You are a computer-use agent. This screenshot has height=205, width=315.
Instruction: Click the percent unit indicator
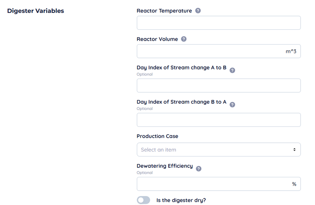(294, 184)
